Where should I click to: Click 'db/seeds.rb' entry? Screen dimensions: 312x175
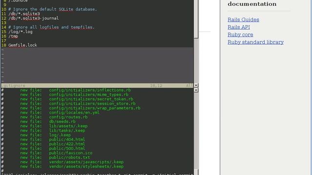point(62,122)
